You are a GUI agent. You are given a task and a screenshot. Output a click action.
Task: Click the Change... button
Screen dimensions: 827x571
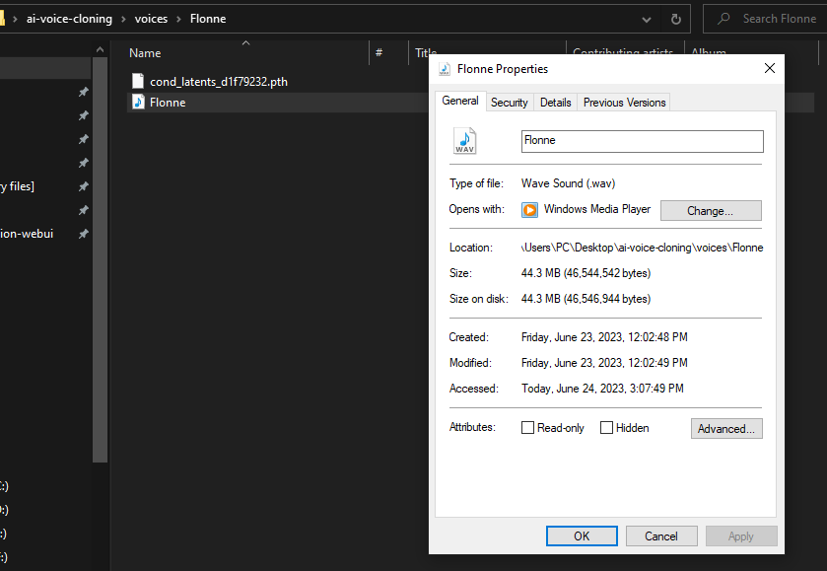coord(711,211)
